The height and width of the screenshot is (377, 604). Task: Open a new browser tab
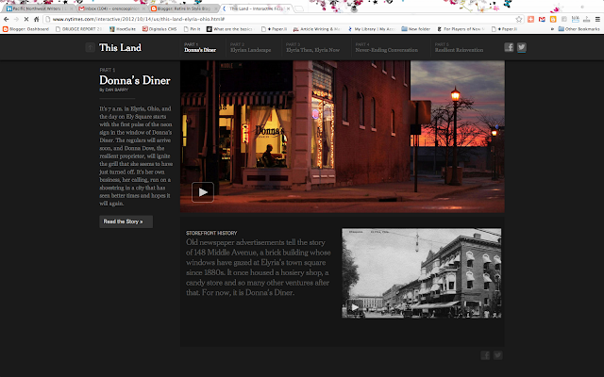[299, 8]
